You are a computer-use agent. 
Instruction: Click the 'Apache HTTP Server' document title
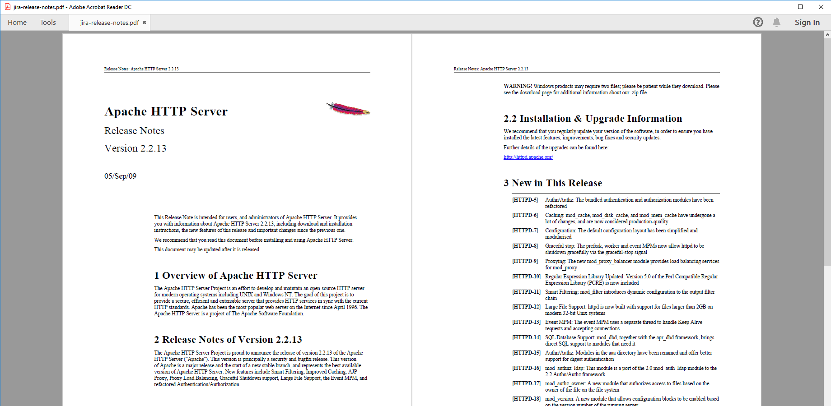166,111
